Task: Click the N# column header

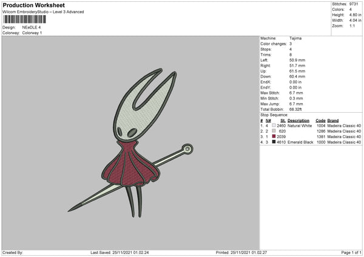Action: [268, 121]
